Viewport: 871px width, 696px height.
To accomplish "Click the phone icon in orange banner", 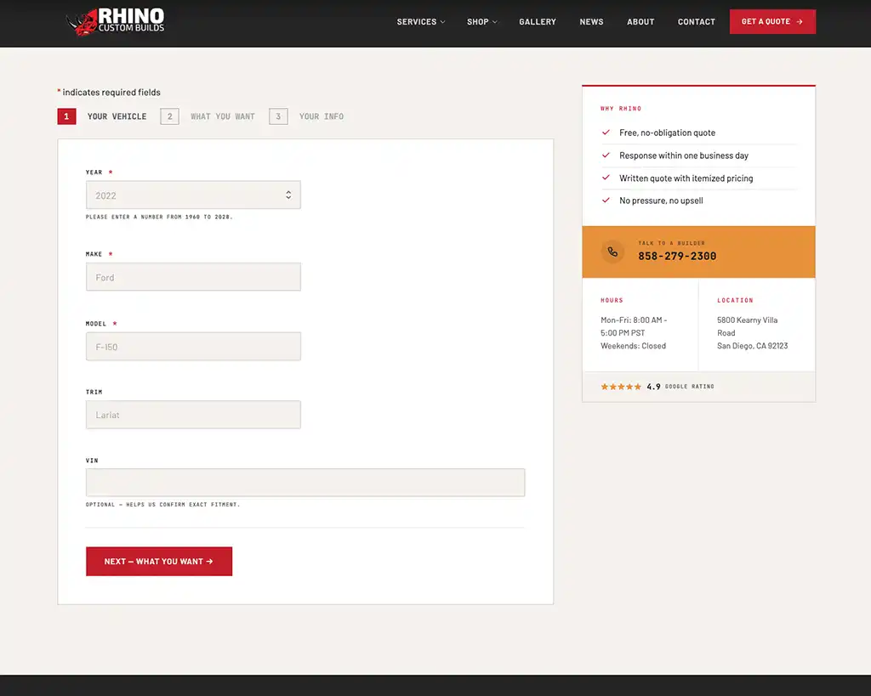I will coord(612,252).
